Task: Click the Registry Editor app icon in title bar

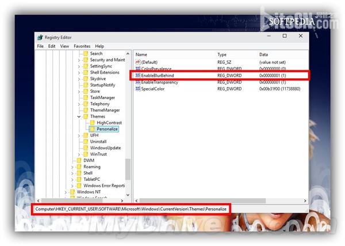Action: [x=40, y=37]
